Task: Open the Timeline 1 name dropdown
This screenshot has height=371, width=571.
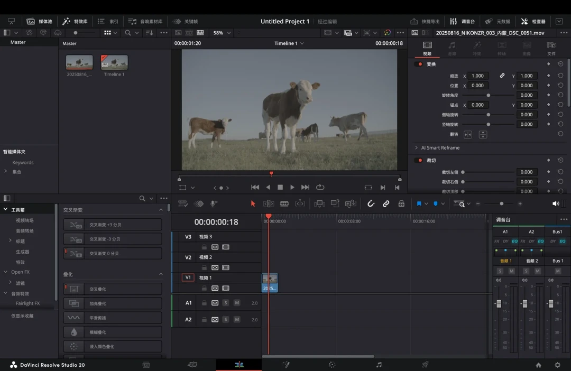Action: pyautogui.click(x=289, y=43)
